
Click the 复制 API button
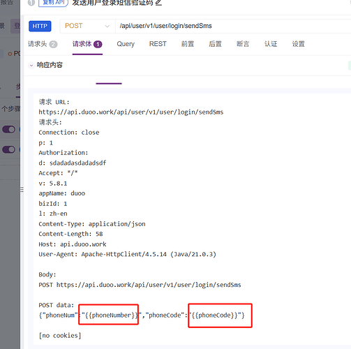click(x=54, y=3)
